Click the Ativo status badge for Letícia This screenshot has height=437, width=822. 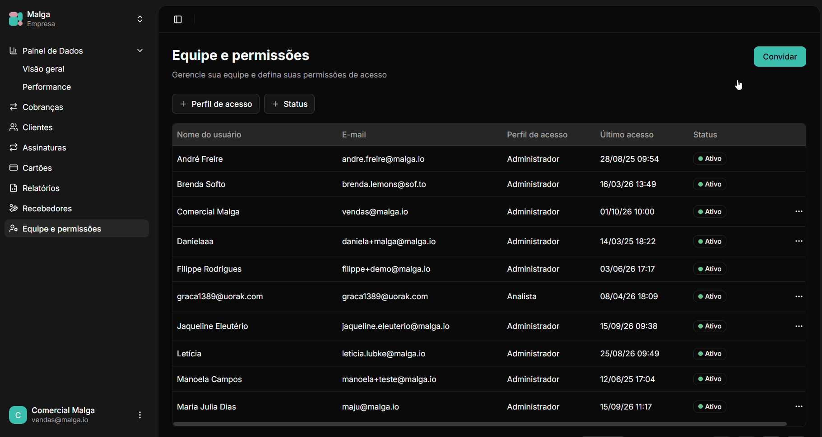(710, 354)
